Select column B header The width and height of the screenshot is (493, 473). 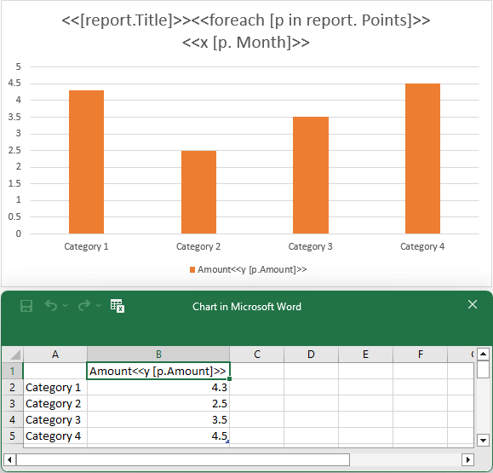[158, 355]
